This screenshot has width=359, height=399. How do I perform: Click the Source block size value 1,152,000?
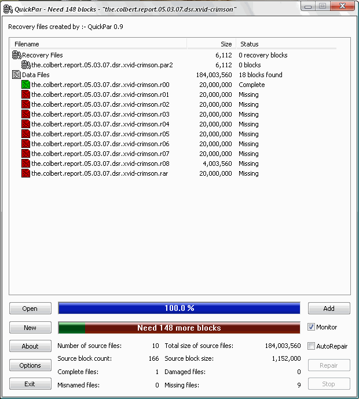(287, 358)
